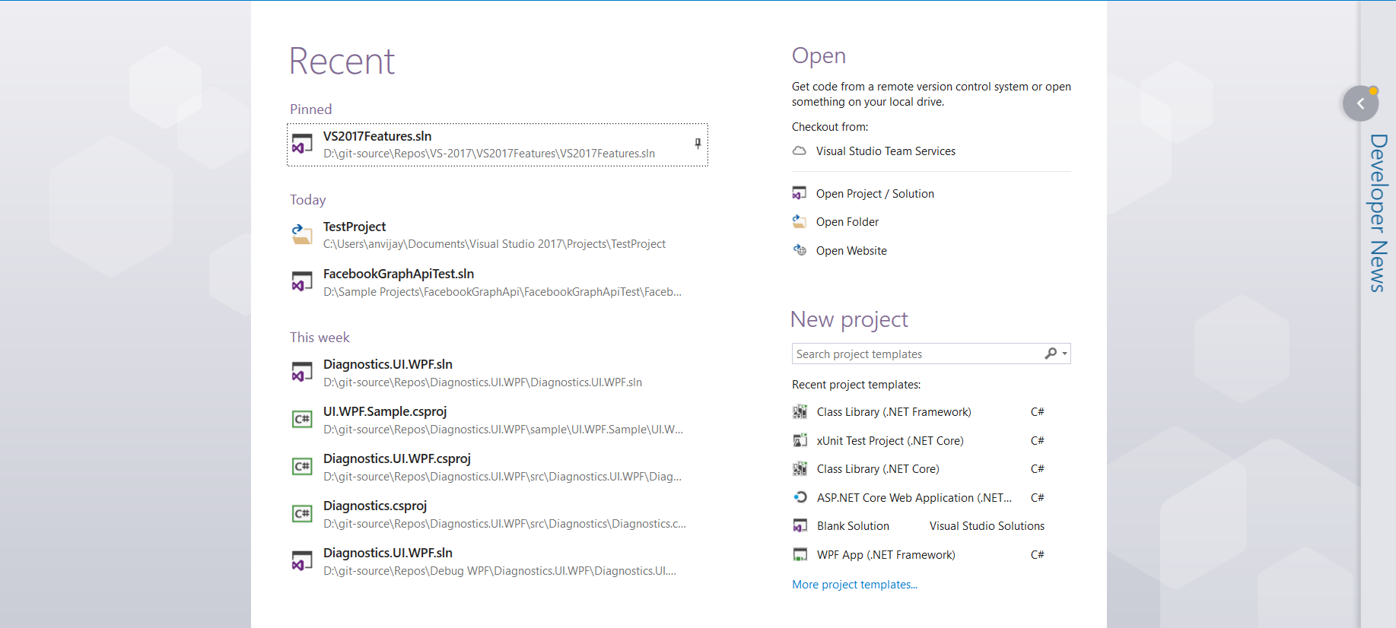Click the Class Library (.NET Framework) template icon
The image size is (1396, 628).
[x=800, y=412]
